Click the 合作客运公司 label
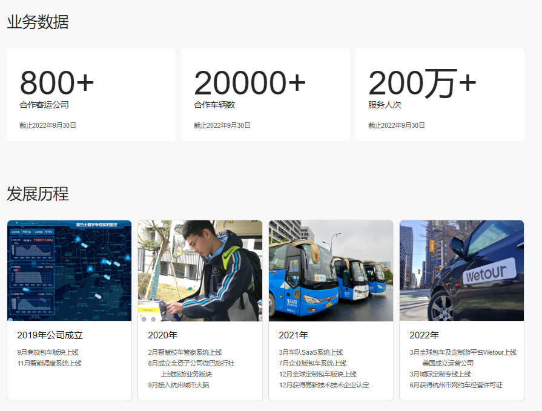542x411 pixels. (x=44, y=105)
